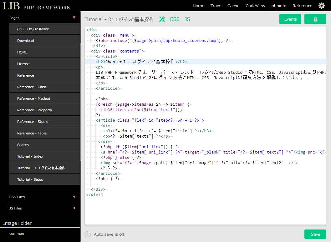The height and width of the screenshot is (242, 331).
Task: Open the Trace menu item
Action: coord(216,6)
